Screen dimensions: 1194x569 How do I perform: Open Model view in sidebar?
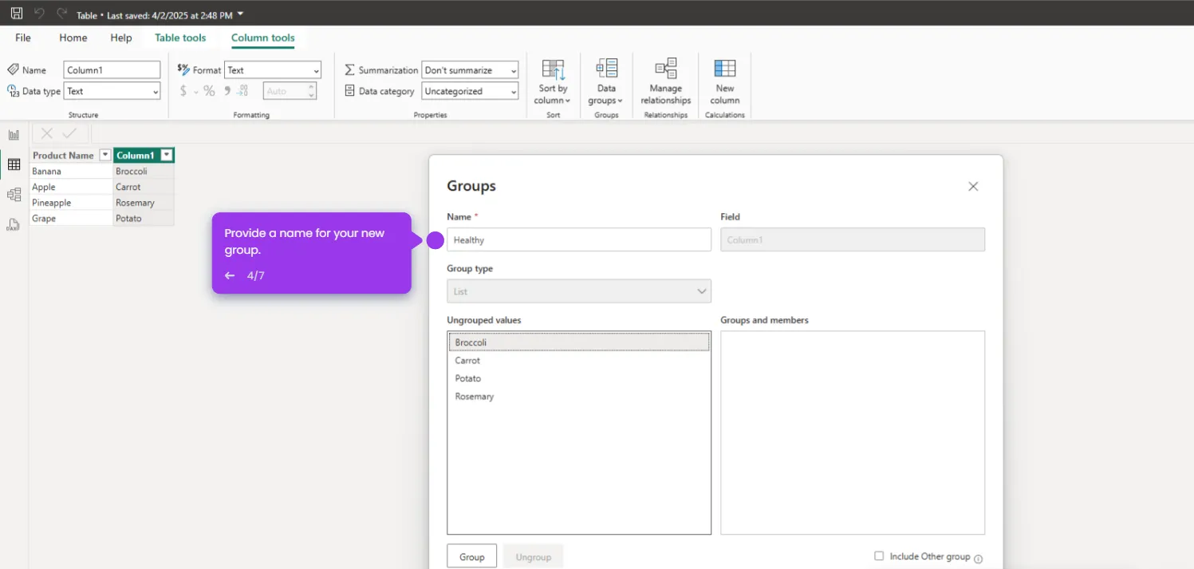[14, 195]
